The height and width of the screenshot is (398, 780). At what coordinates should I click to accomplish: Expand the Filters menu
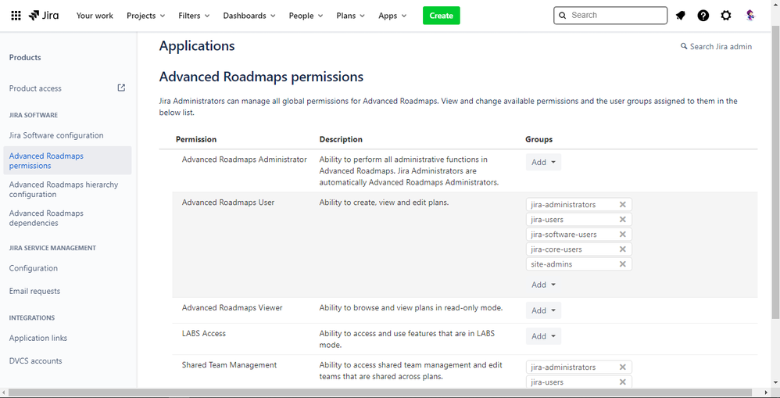(x=194, y=16)
